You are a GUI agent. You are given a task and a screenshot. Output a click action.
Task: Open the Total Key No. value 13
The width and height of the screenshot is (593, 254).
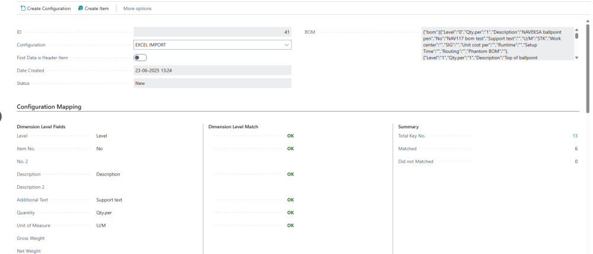575,136
